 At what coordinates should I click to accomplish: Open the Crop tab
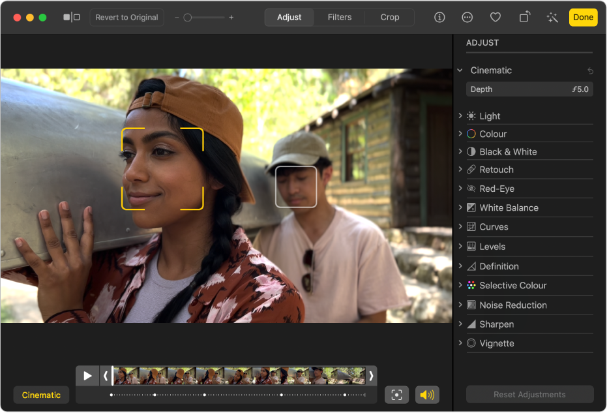point(389,17)
